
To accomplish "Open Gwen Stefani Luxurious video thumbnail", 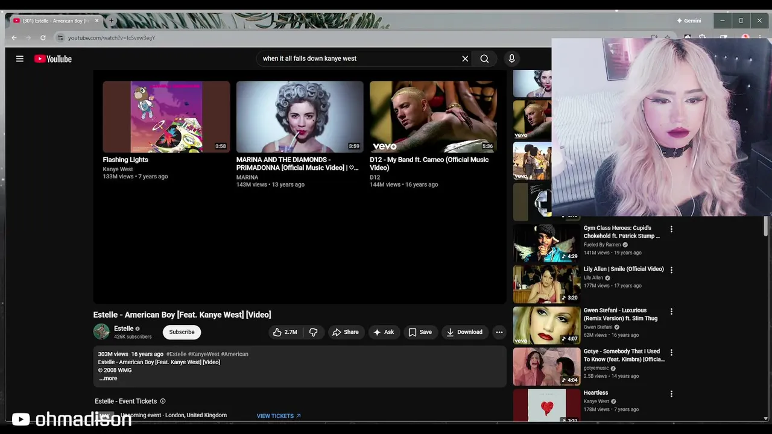I will pyautogui.click(x=546, y=325).
